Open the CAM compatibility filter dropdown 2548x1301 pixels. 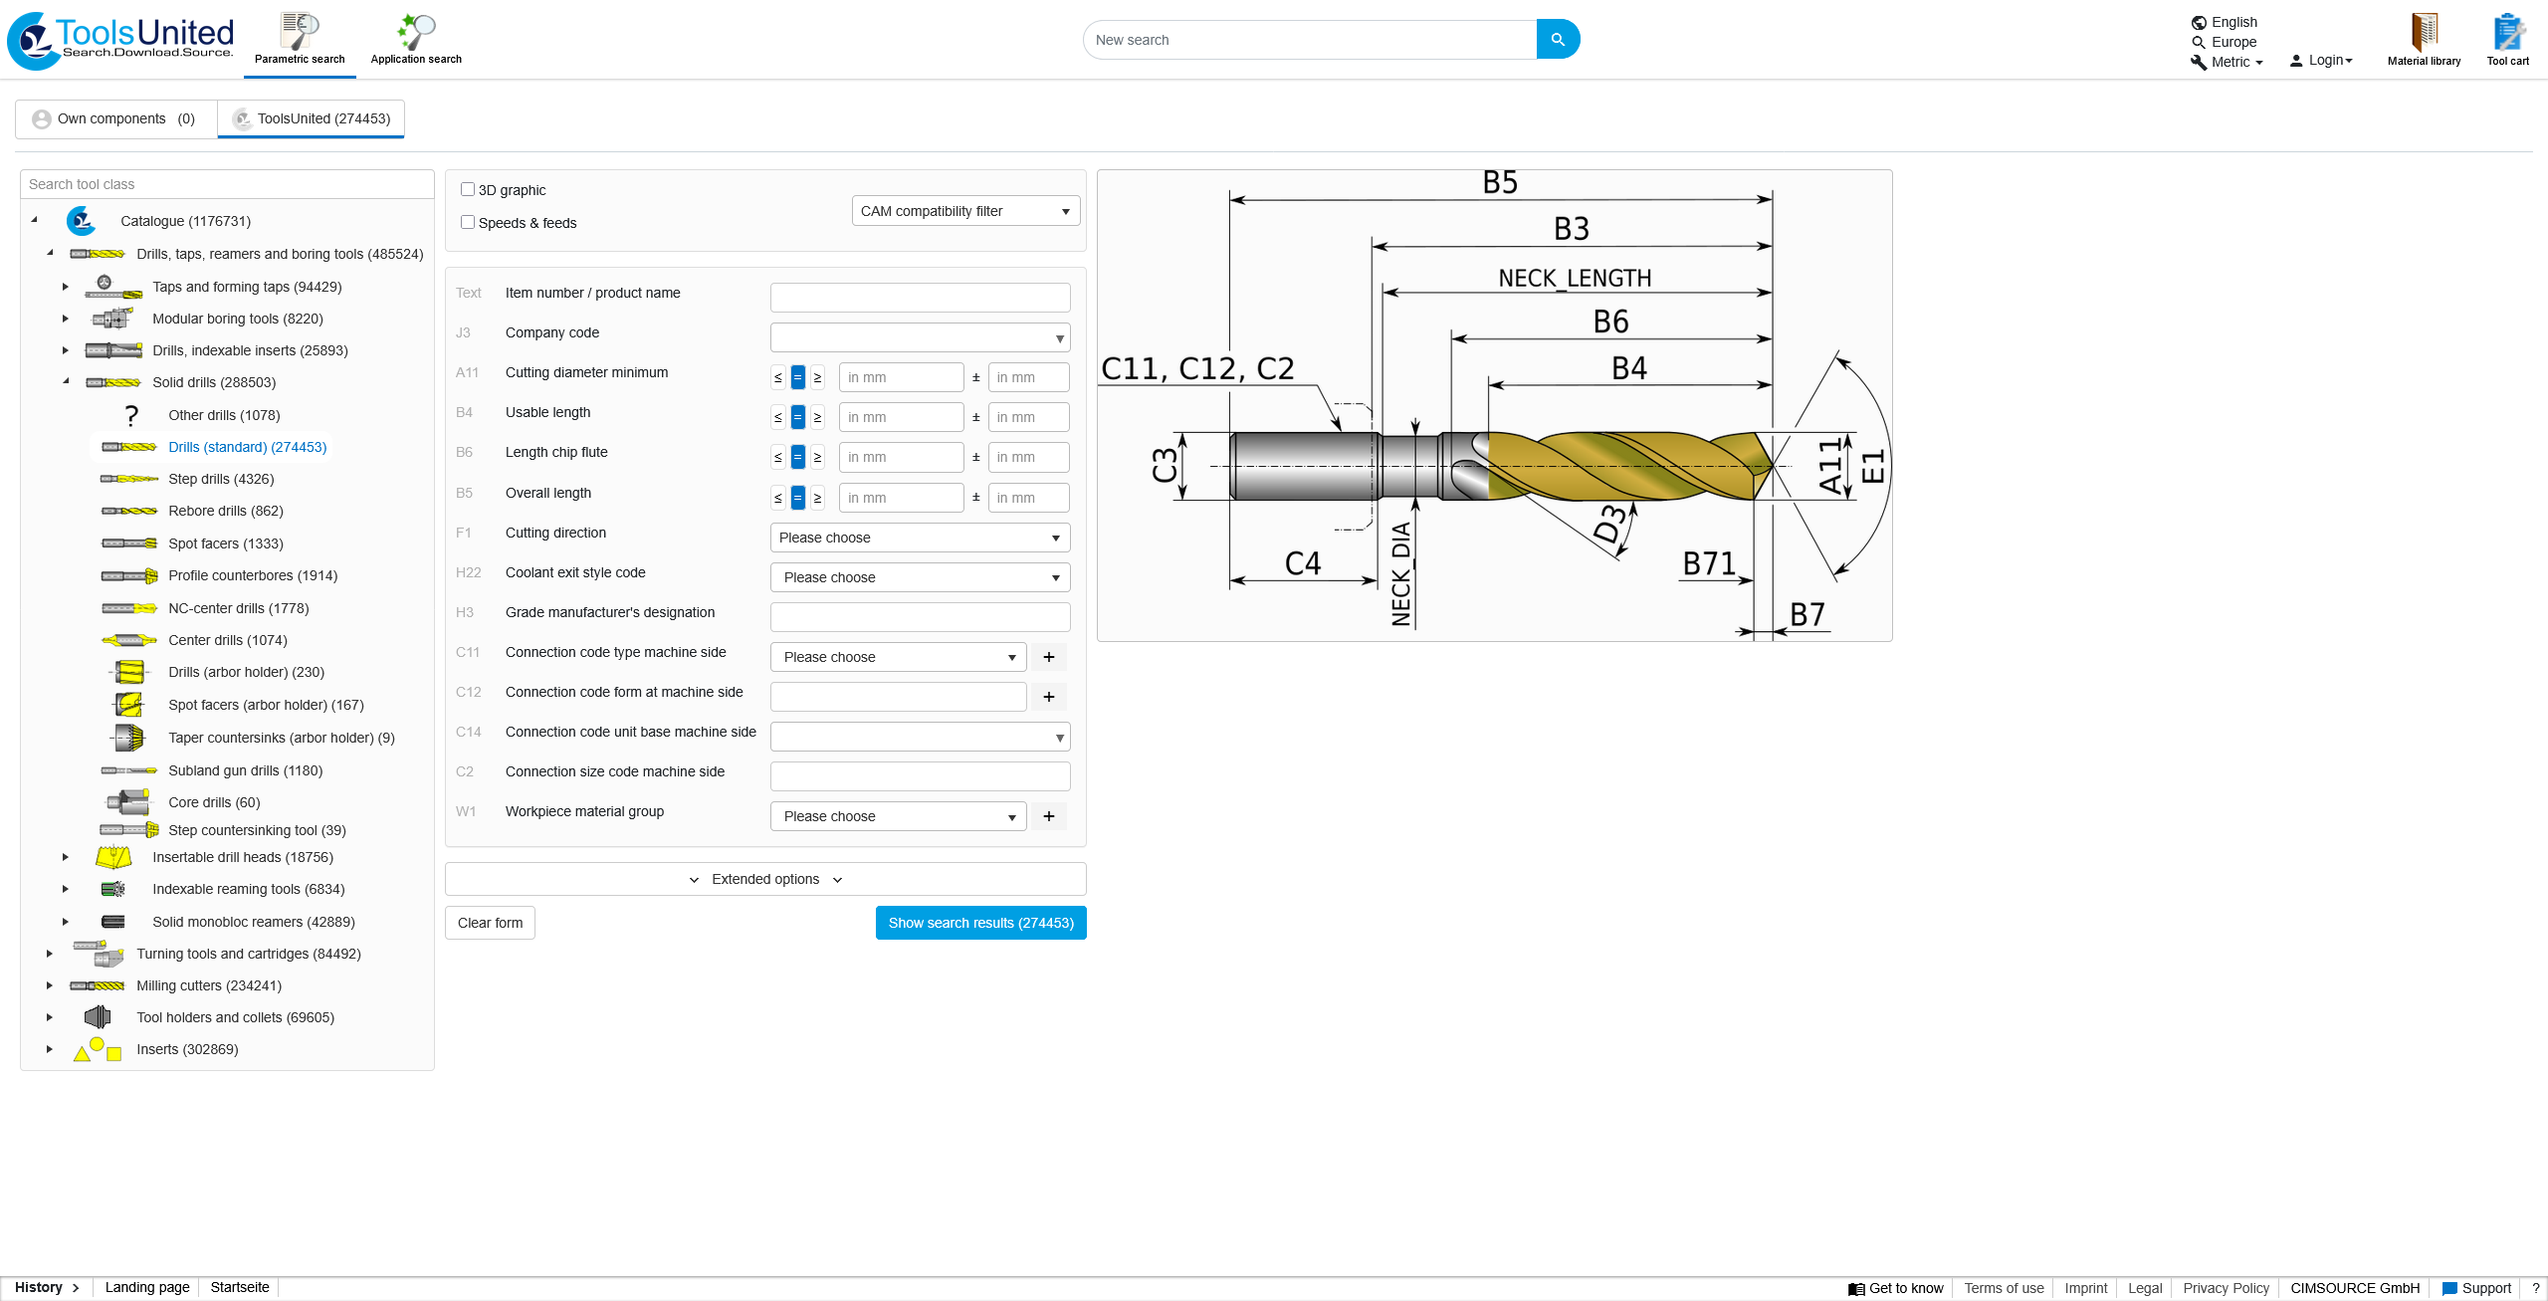(x=965, y=211)
